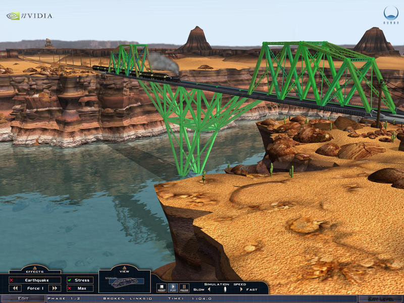
Task: Increase earthquake Force with right arrows
Action: click(x=54, y=288)
